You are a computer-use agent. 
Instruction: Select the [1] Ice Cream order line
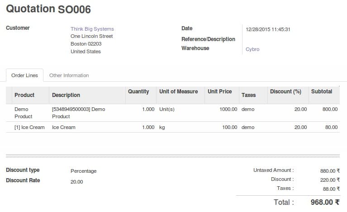click(x=29, y=127)
